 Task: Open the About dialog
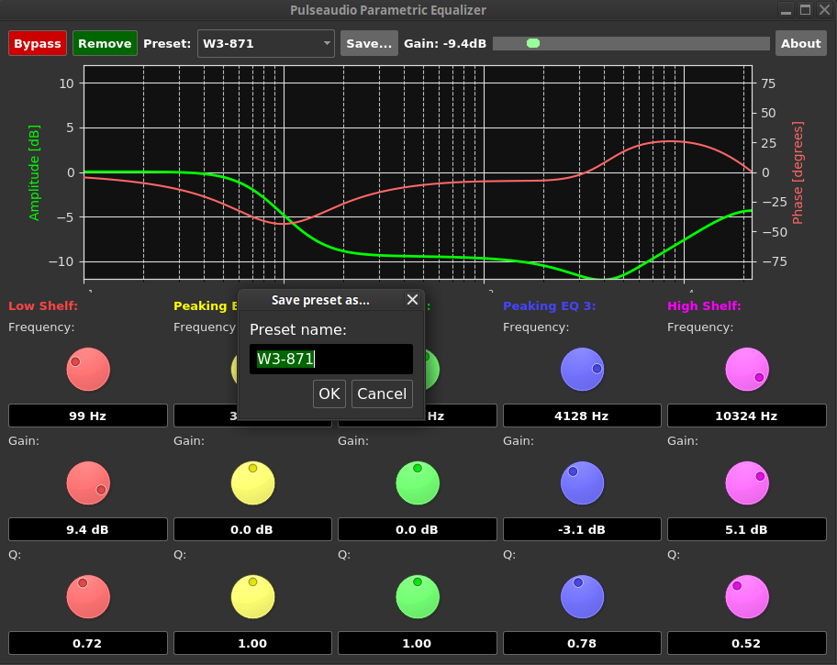[x=800, y=43]
